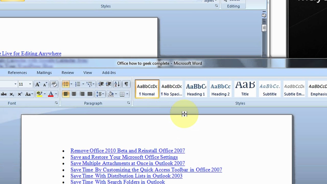The image size is (327, 184).
Task: Open Customizing Quick Access Toolbar link
Action: pyautogui.click(x=146, y=170)
